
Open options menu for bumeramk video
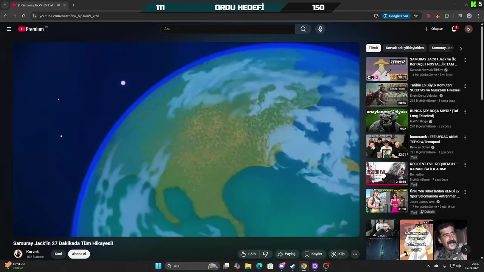[x=465, y=138]
